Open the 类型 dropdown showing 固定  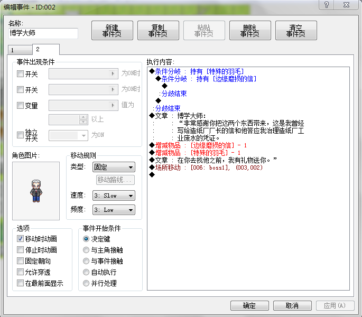pyautogui.click(x=114, y=167)
